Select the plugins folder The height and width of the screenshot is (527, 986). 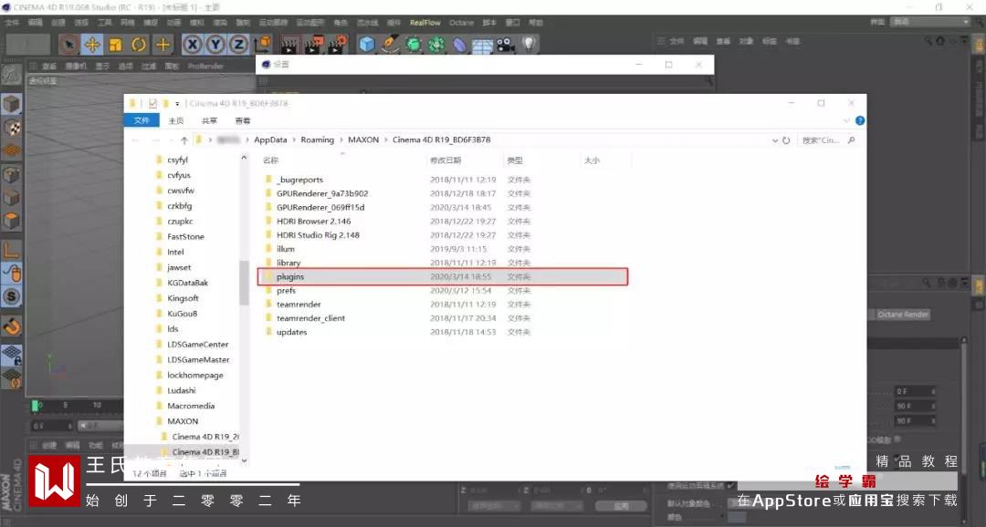click(442, 277)
